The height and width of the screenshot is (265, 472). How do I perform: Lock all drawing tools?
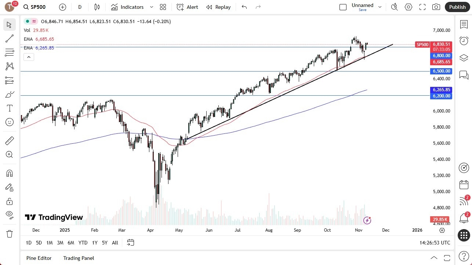click(9, 201)
